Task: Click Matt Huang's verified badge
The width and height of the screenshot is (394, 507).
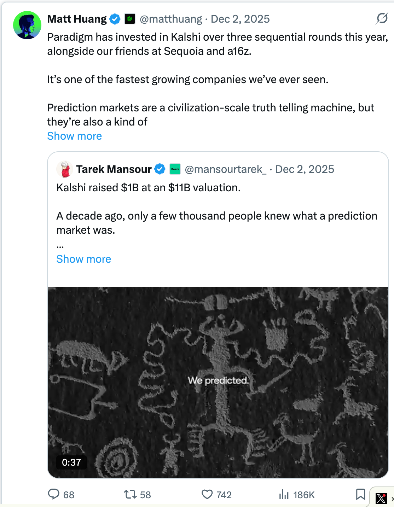Action: click(x=115, y=19)
